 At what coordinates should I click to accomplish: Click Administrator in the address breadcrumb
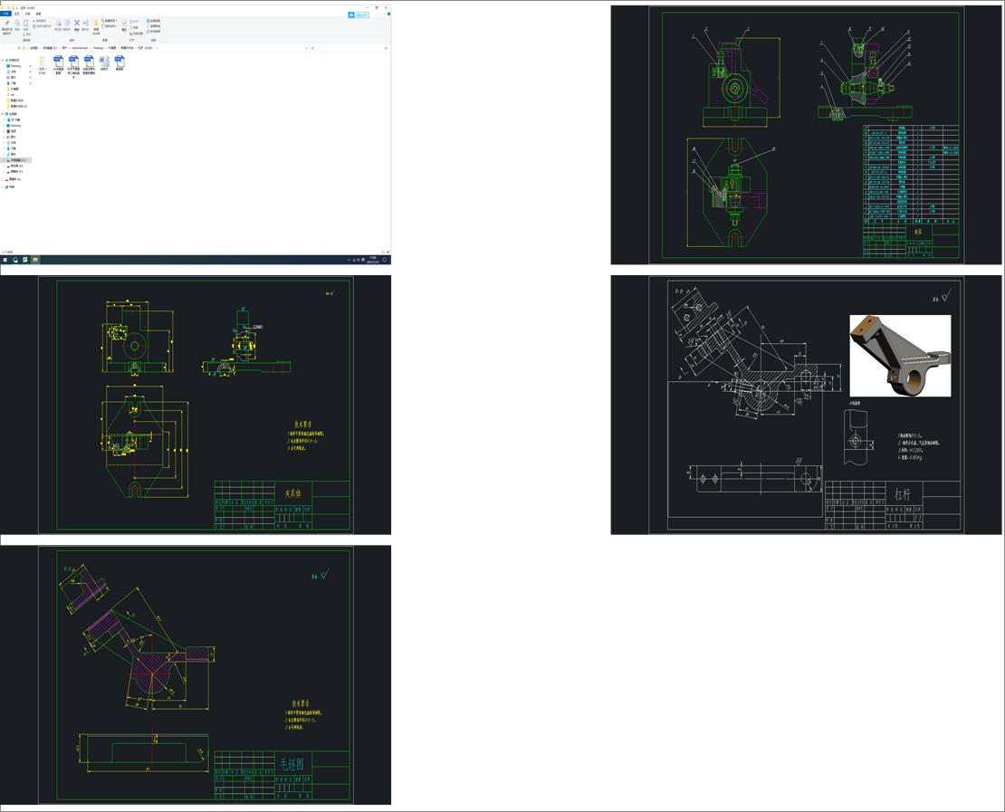point(80,48)
